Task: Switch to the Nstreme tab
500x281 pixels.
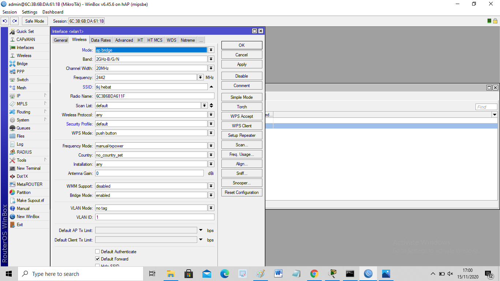Action: tap(188, 40)
